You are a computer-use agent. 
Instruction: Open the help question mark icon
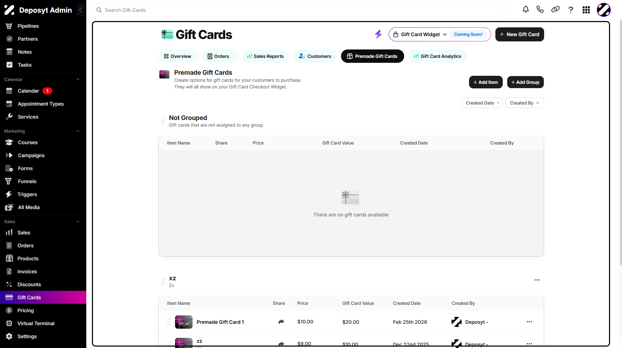point(571,10)
